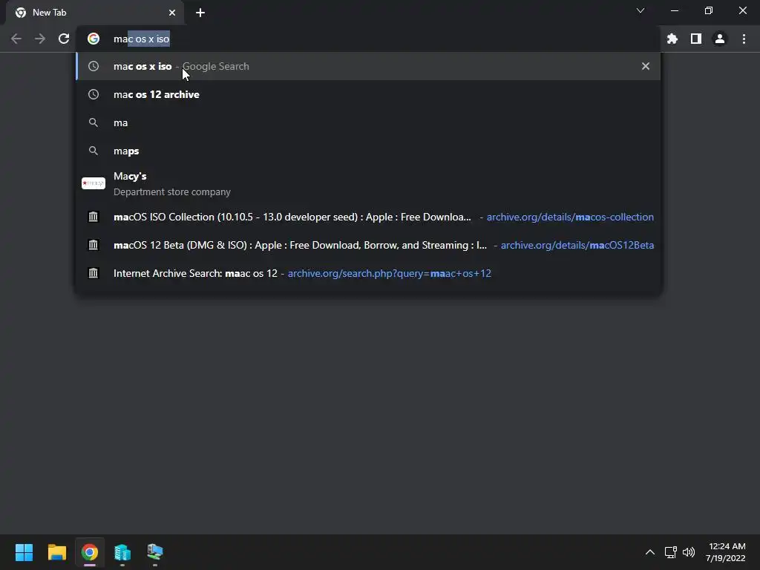Open the profile avatar icon
Screen dimensions: 760x570
[720, 39]
